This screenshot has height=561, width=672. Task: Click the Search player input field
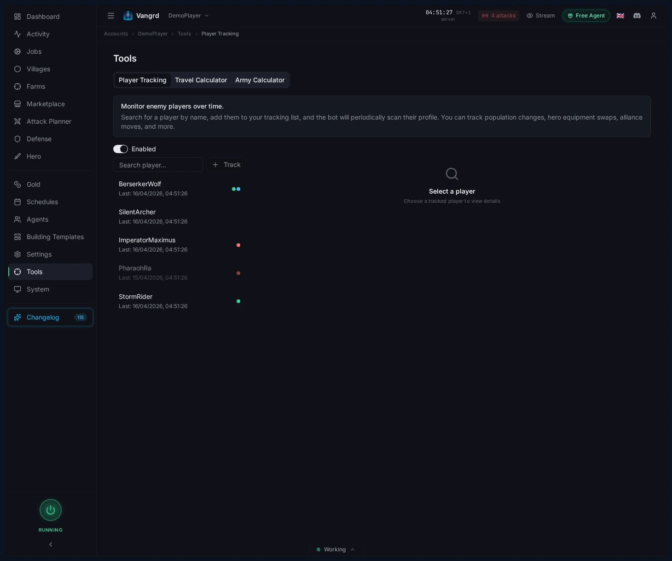coord(158,165)
